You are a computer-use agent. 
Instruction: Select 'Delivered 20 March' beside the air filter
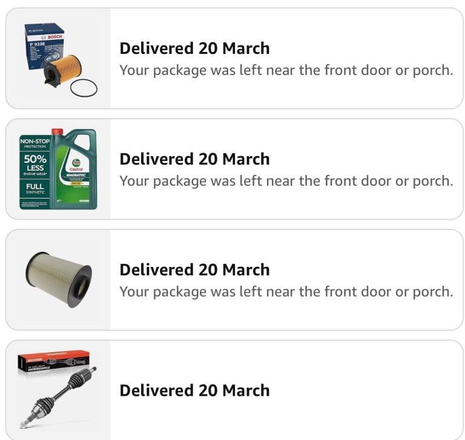pos(194,270)
